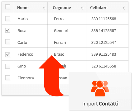The image size is (135, 112).
Task: Sort by Nome column arrows
Action: pos(44,8)
